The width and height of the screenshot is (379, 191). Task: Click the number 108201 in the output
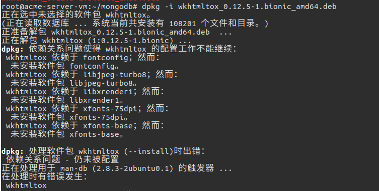coord(183,24)
